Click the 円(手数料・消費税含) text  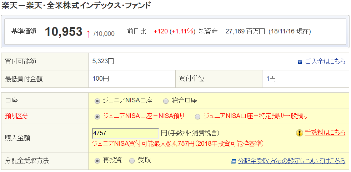[190, 133]
